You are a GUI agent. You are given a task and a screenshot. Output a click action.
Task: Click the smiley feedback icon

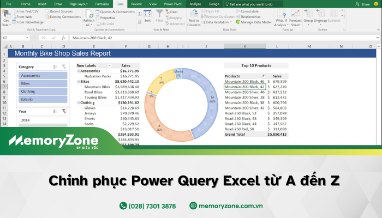click(x=376, y=4)
